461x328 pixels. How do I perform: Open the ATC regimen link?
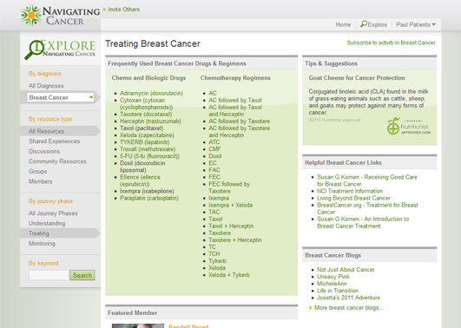point(214,142)
